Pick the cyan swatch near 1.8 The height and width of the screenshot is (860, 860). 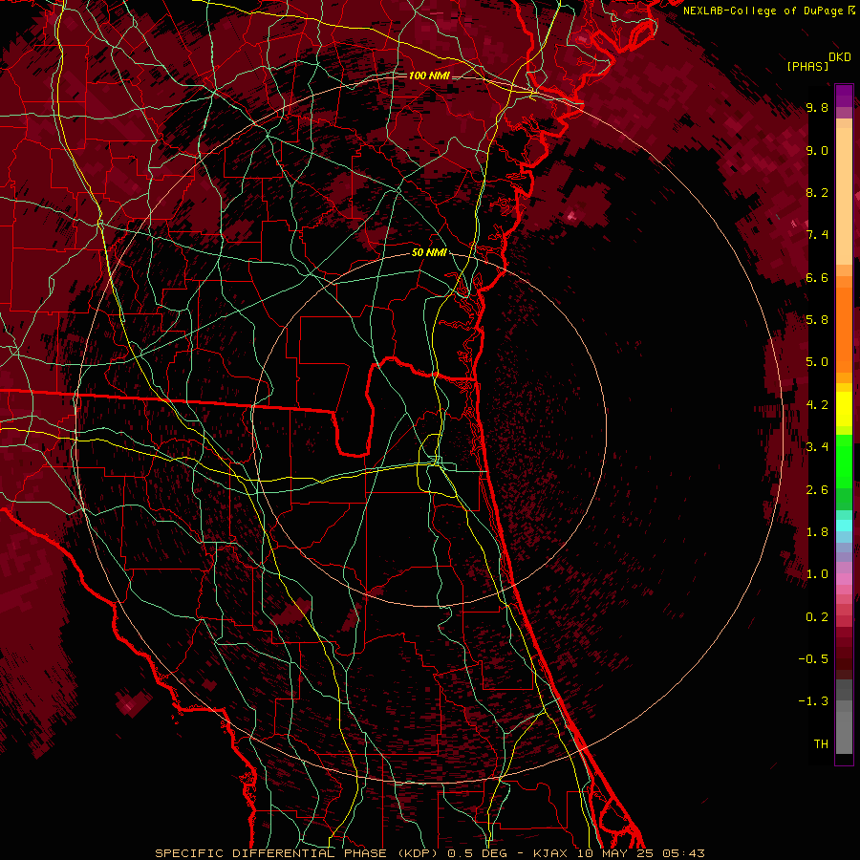click(844, 526)
